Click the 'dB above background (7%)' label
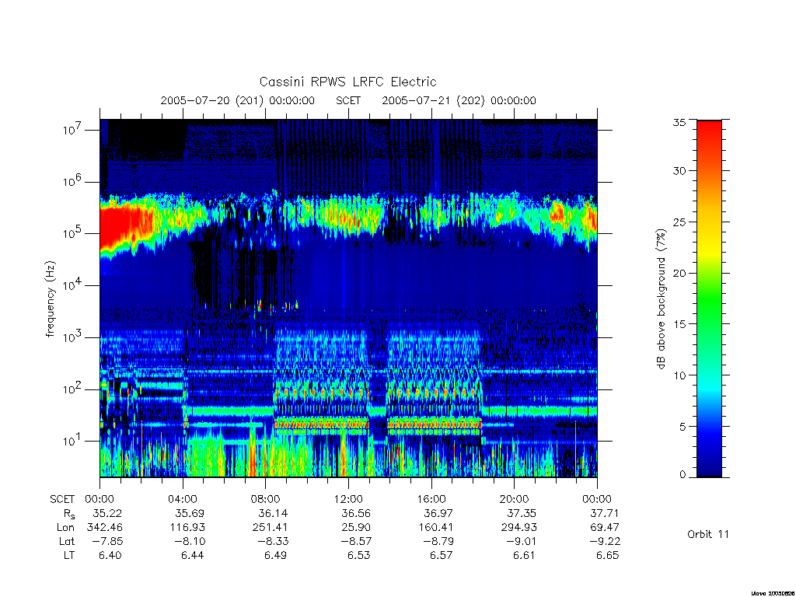Image resolution: width=796 pixels, height=597 pixels. click(661, 299)
